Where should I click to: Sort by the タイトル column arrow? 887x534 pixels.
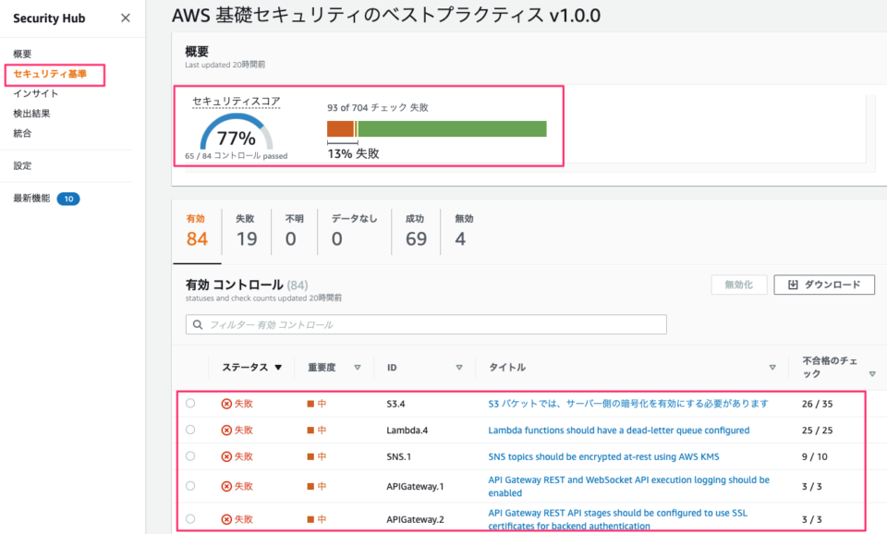point(772,368)
